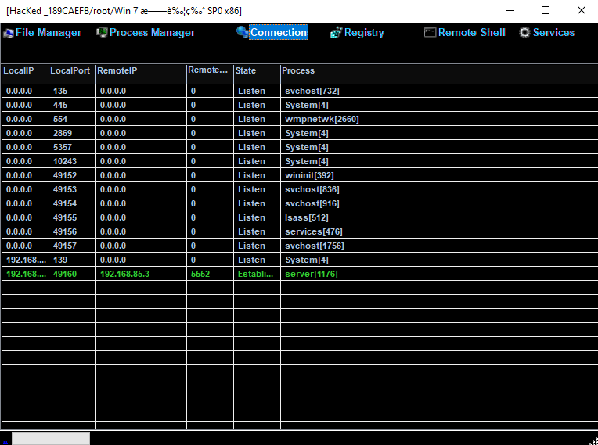Click the horizontal scrollbar thumb at bottom
Viewport: 598px width, 445px height.
click(x=50, y=439)
